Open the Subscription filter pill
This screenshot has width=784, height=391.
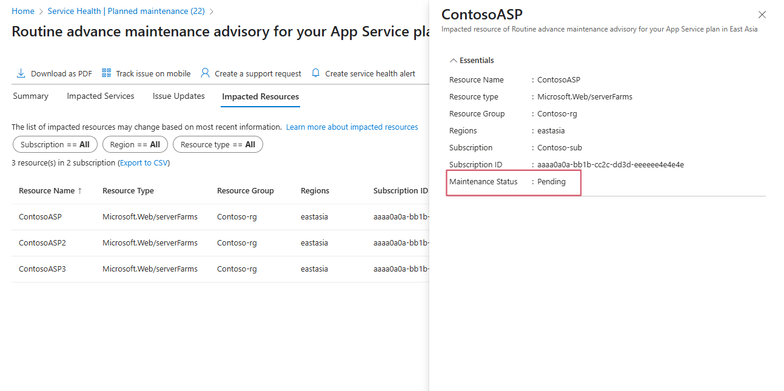click(55, 145)
